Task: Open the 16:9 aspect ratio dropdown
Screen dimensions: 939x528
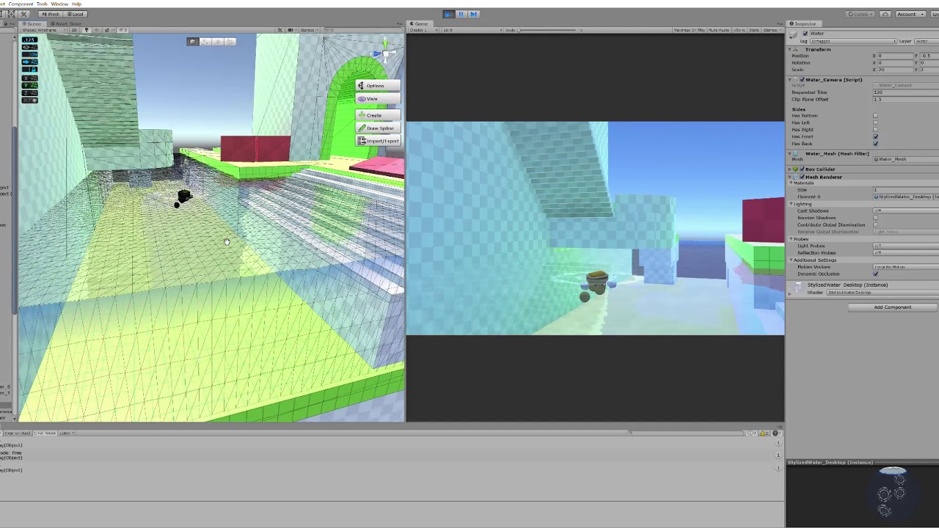Action: (x=472, y=30)
